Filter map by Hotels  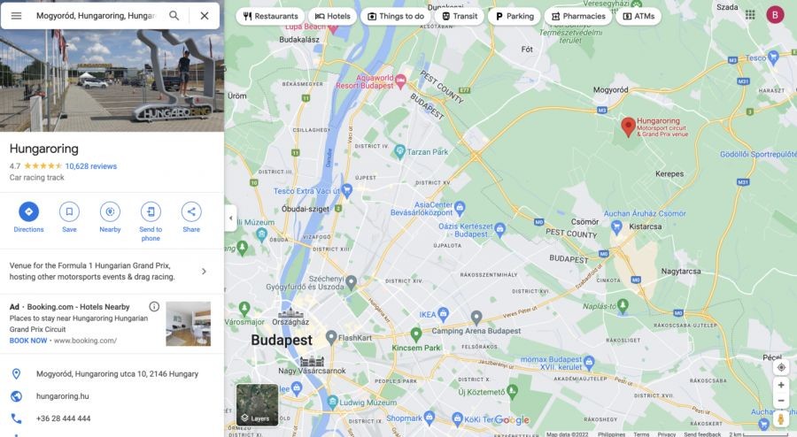coord(332,16)
